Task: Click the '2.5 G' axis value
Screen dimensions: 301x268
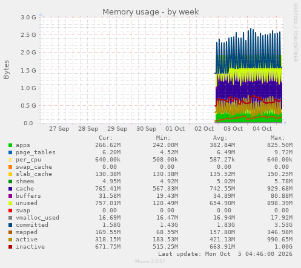Action: [x=28, y=35]
